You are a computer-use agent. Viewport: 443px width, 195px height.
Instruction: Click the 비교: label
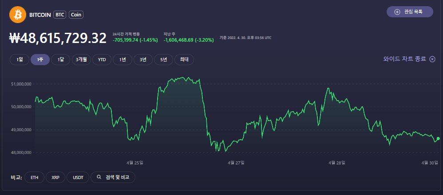click(x=16, y=178)
